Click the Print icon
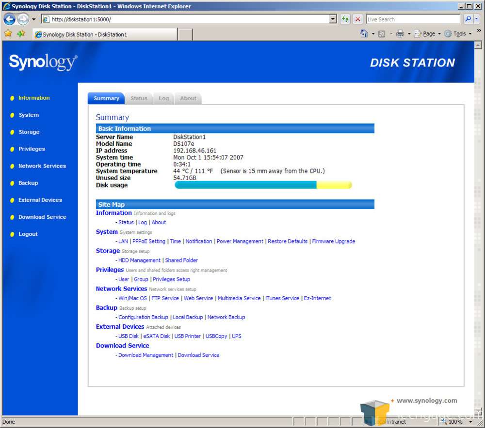 tap(400, 33)
